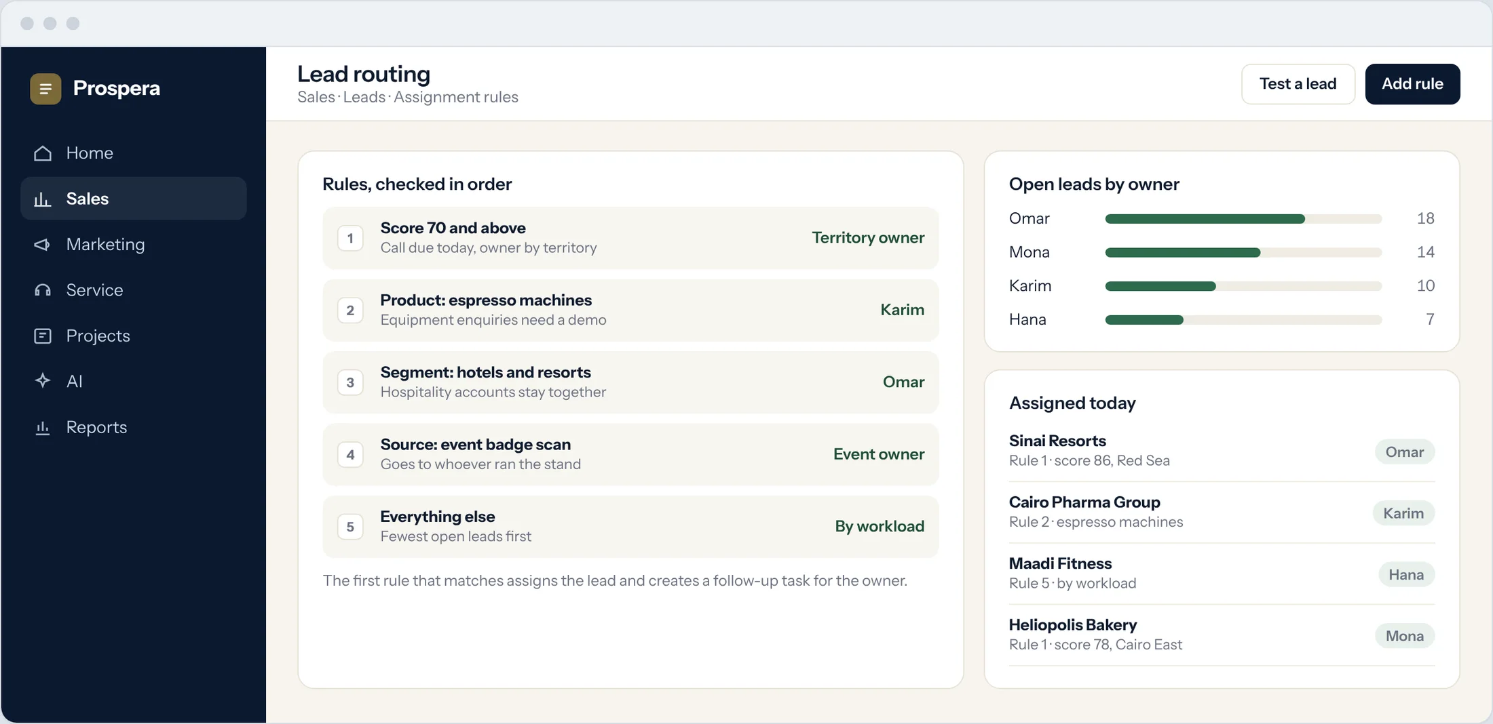Click the Hana tag beside Maadi Fitness
1493x724 pixels.
pos(1406,575)
